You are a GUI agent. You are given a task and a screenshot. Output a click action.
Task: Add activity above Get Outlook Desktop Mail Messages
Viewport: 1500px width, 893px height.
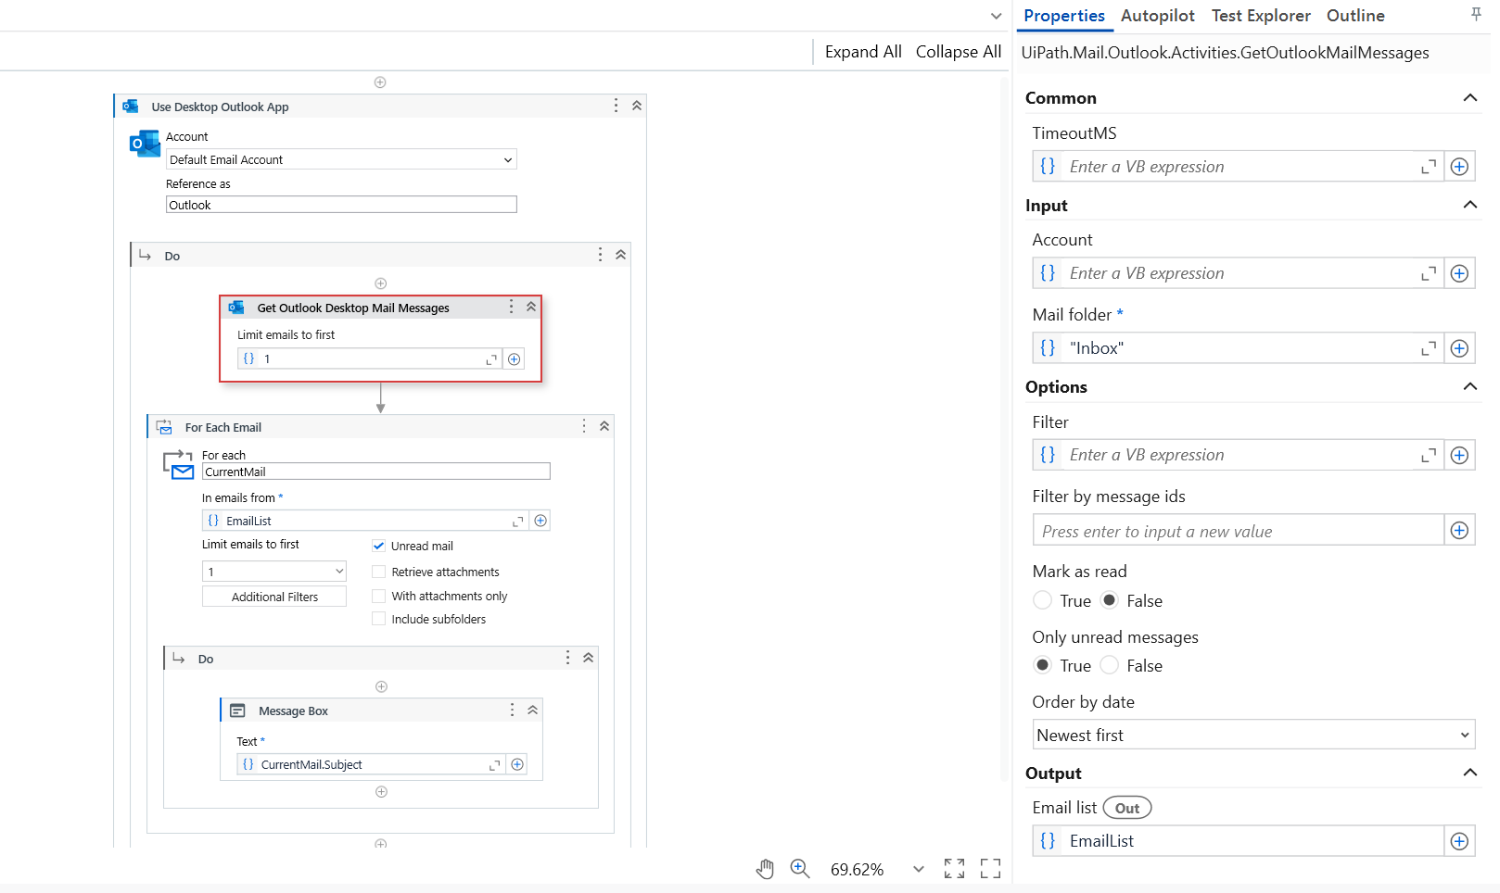pyautogui.click(x=380, y=283)
